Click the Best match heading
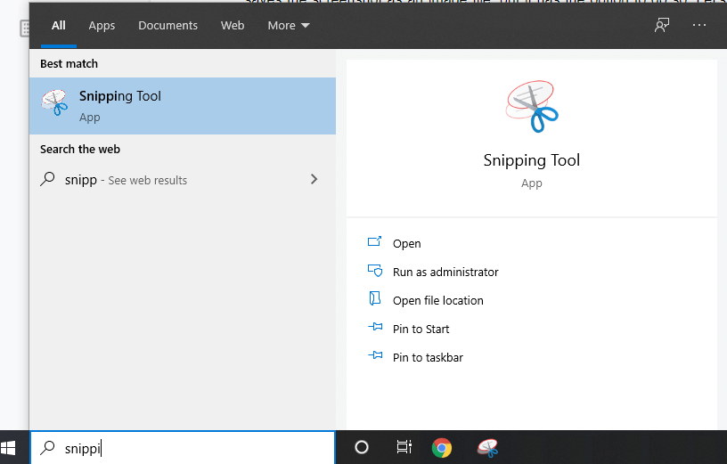Viewport: 727px width, 464px height. click(69, 64)
